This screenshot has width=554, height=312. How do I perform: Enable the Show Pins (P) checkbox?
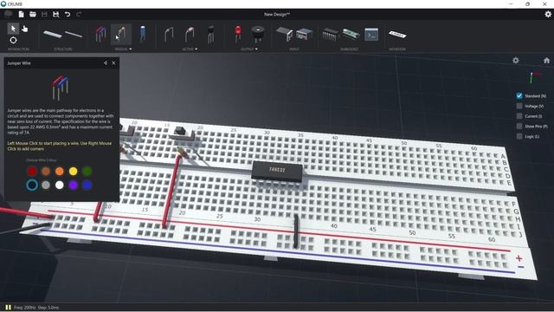519,126
